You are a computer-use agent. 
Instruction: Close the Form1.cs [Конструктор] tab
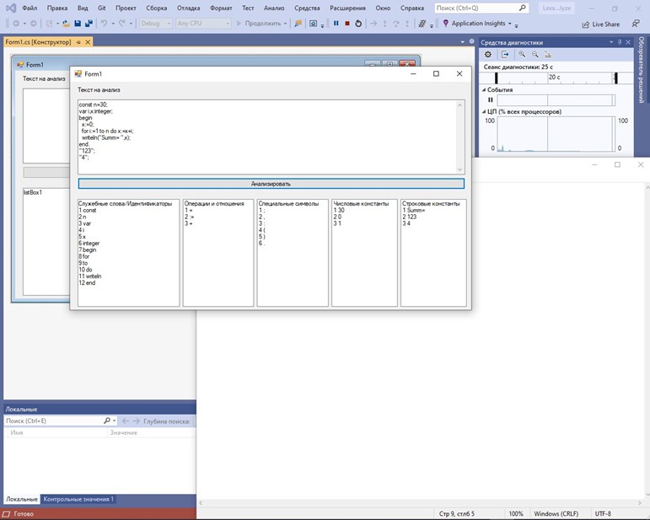pyautogui.click(x=88, y=42)
